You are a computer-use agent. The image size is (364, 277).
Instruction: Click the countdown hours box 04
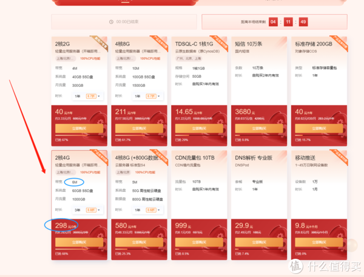(273, 22)
